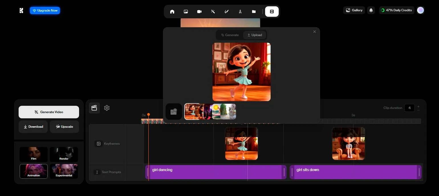Select the Render style preset
This screenshot has height=196, width=439.
pyautogui.click(x=64, y=154)
